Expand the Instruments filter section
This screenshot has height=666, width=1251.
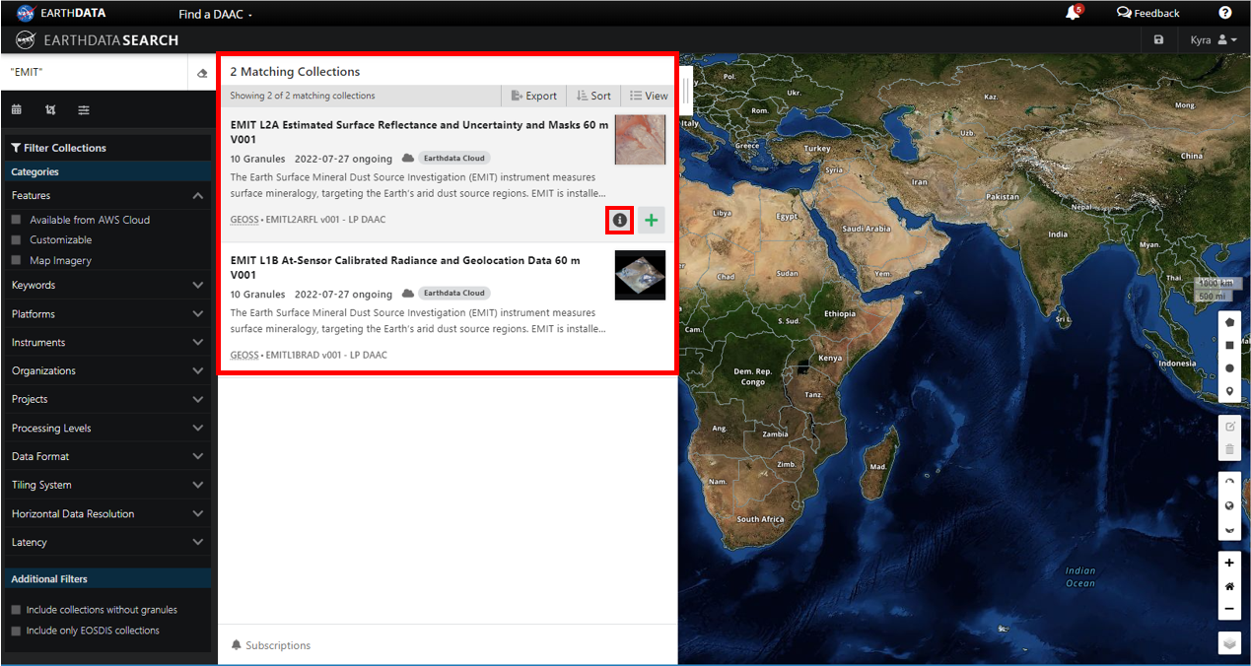106,342
